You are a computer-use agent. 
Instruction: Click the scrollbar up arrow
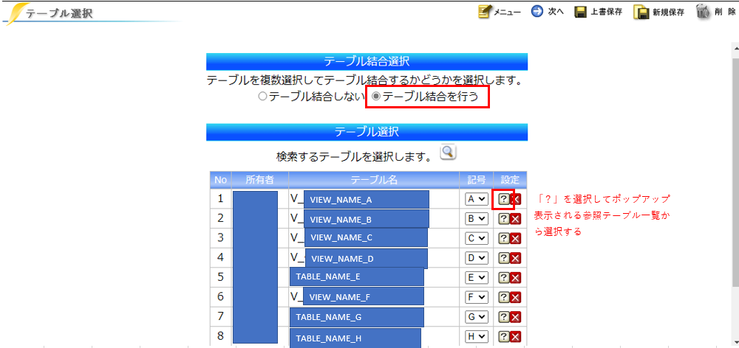coord(735,47)
